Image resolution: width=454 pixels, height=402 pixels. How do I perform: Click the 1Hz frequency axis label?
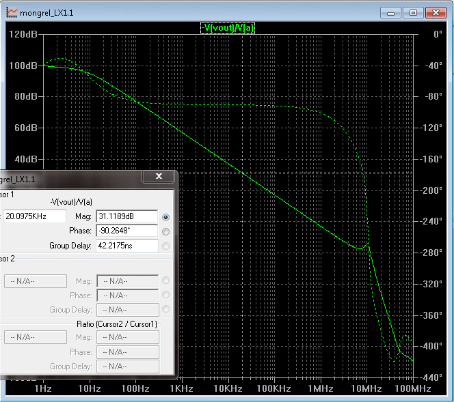pyautogui.click(x=43, y=388)
